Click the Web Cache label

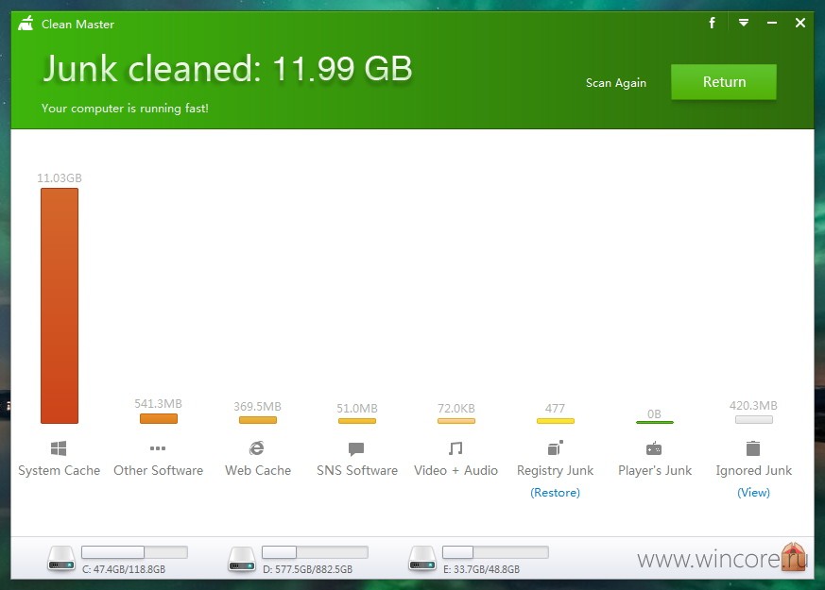tap(258, 470)
